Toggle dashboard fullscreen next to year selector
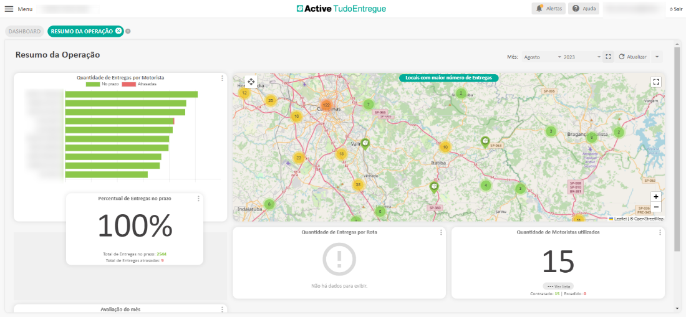686x317 pixels. click(609, 57)
